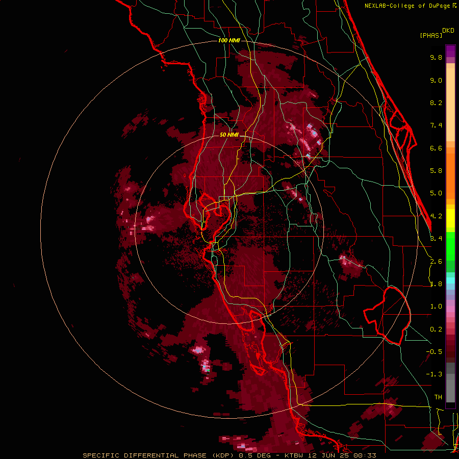Click the 2.6 scale value
The width and height of the screenshot is (459, 459).
click(436, 262)
